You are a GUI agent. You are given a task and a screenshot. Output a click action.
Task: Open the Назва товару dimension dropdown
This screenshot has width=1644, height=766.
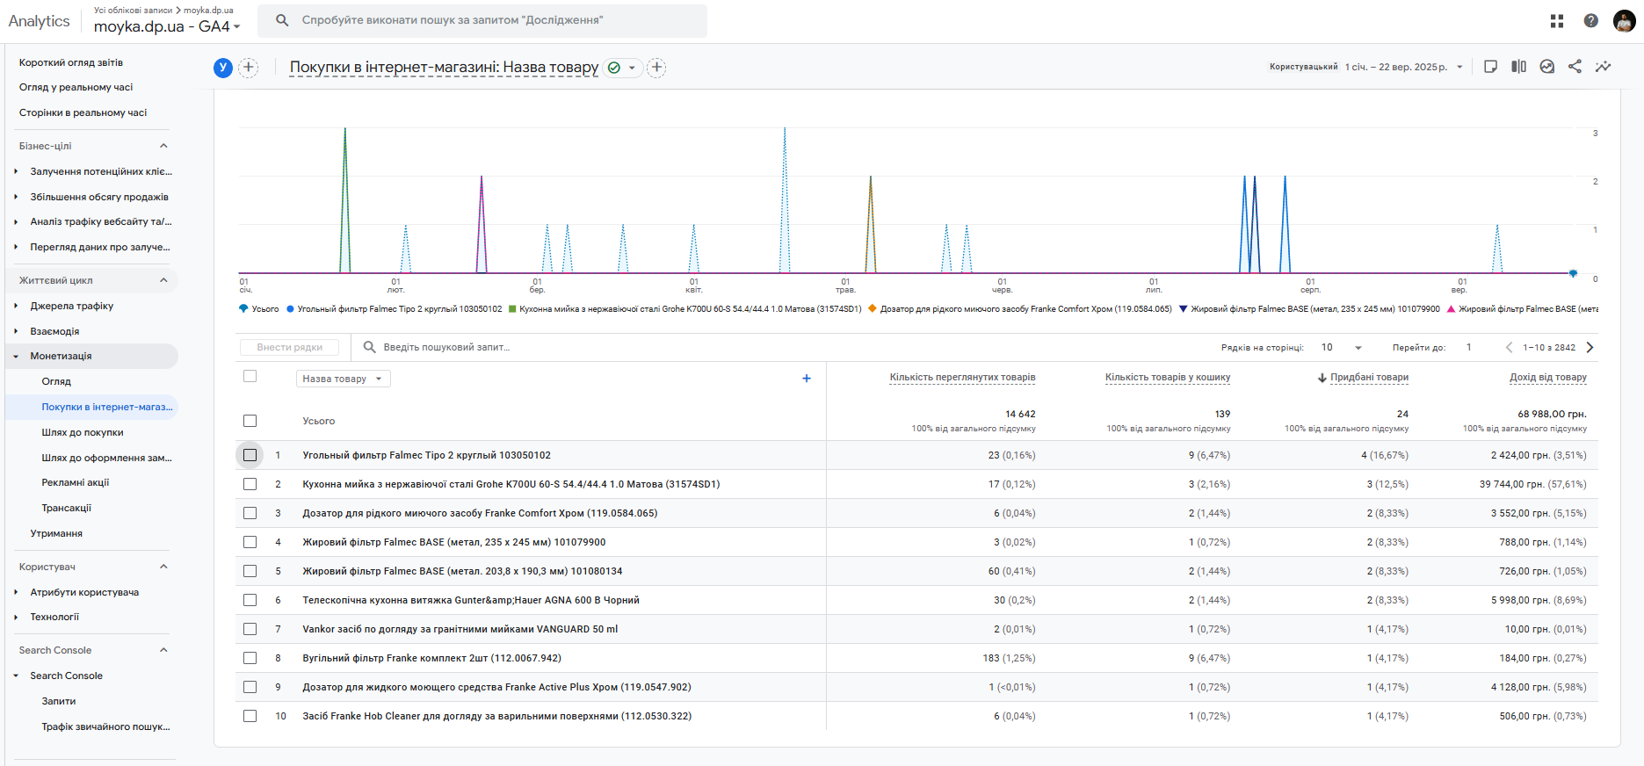point(343,379)
